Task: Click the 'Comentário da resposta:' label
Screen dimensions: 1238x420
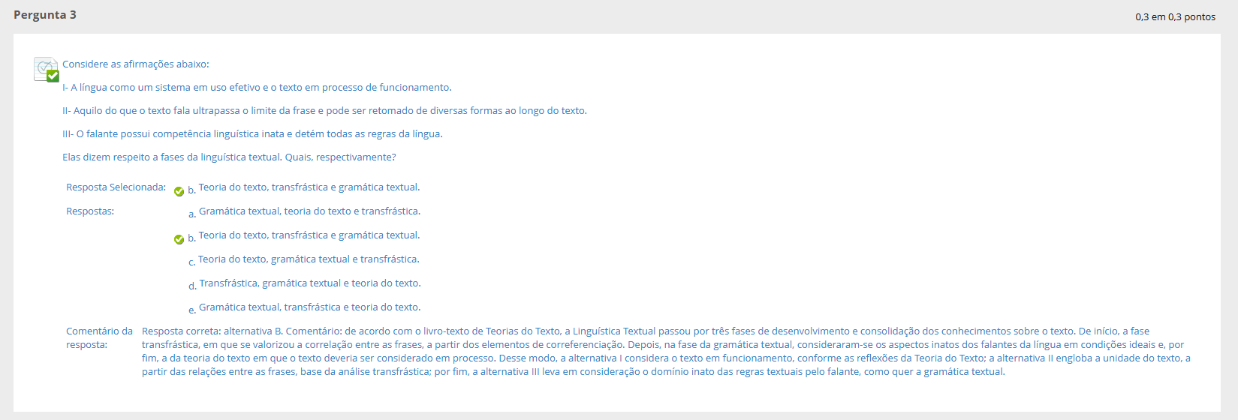Action: tap(99, 338)
